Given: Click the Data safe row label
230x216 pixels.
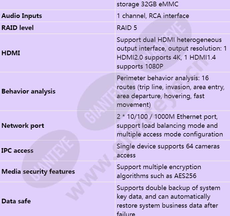Looking at the screenshot, I should tap(16, 201).
